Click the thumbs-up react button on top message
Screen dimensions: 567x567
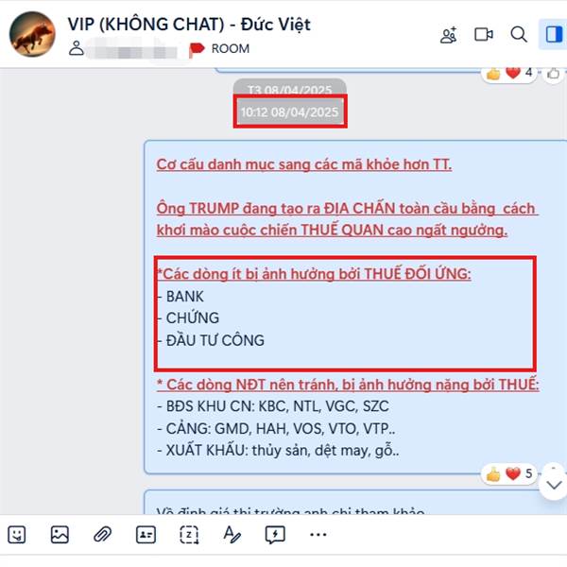pos(553,74)
